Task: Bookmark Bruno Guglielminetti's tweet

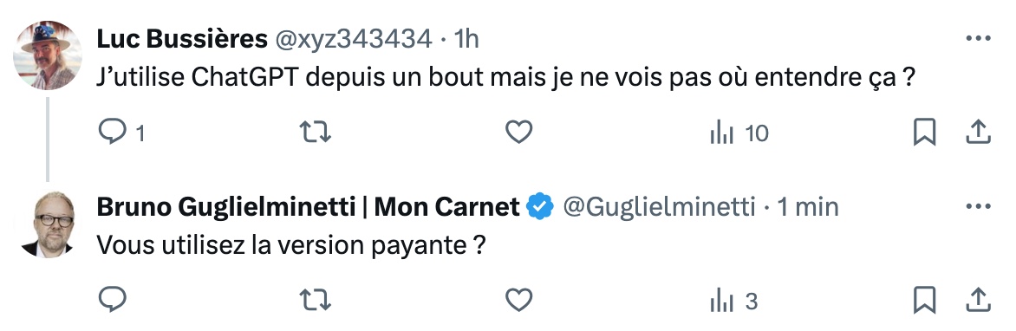Action: point(924,301)
